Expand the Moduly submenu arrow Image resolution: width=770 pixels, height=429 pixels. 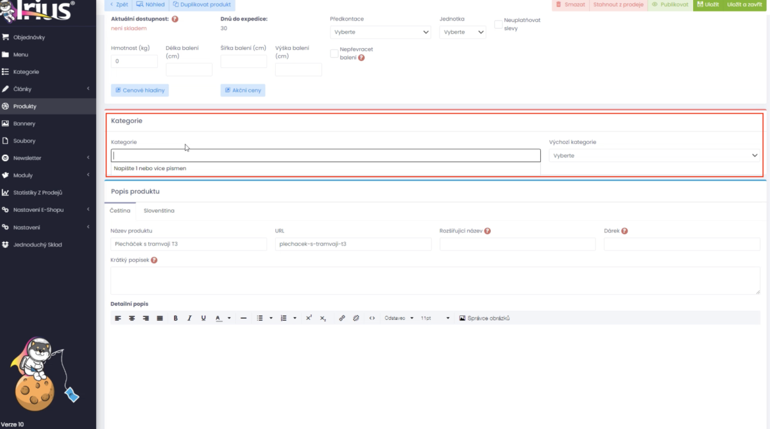tap(88, 175)
